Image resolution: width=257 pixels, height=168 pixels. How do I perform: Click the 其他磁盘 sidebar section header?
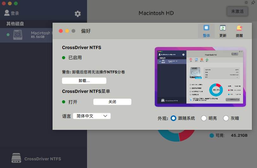[x=15, y=24]
